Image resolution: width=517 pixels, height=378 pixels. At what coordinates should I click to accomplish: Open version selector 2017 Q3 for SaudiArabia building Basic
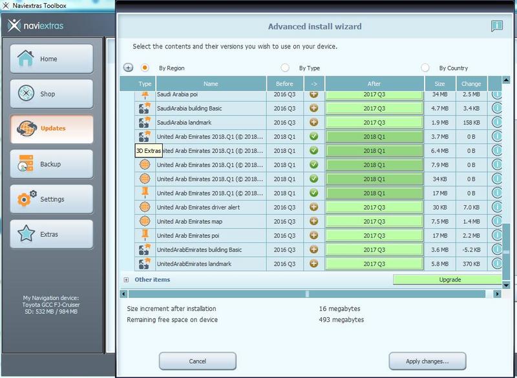[374, 108]
